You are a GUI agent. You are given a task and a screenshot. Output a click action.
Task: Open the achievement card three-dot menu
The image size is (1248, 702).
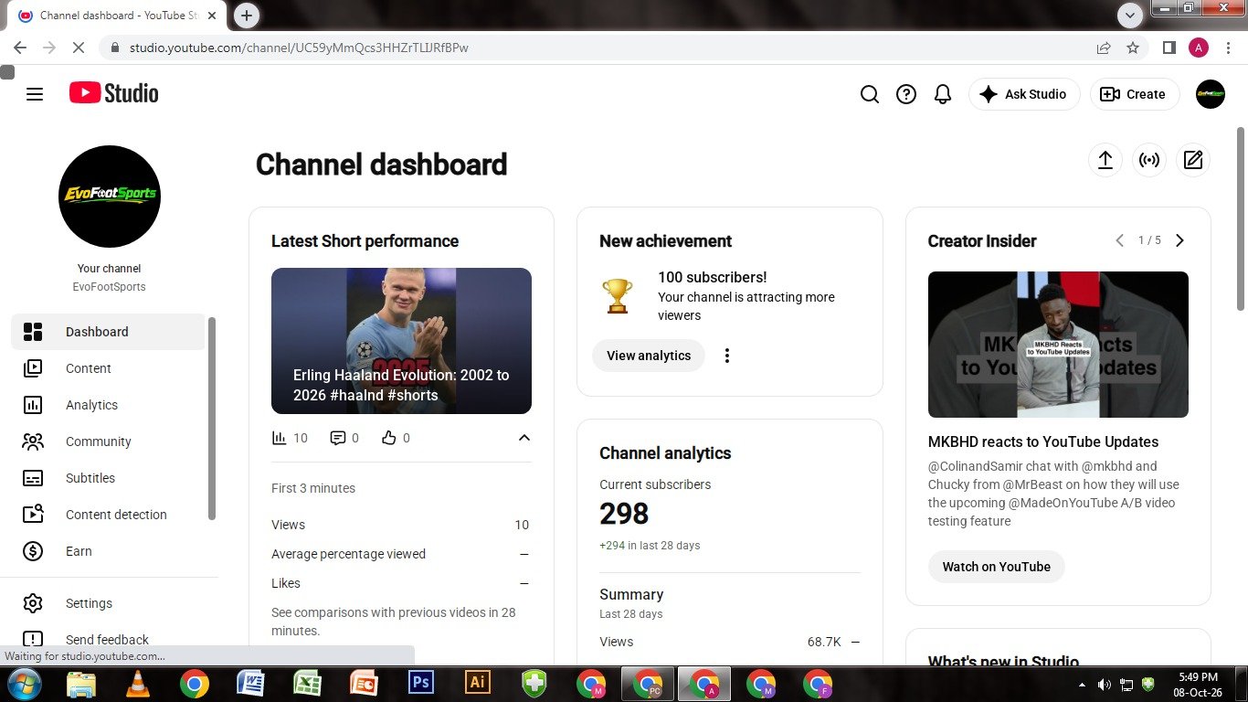pos(727,356)
